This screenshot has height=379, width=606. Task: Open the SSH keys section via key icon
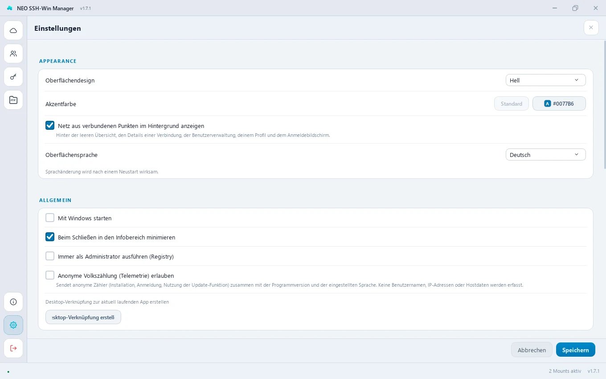click(13, 77)
